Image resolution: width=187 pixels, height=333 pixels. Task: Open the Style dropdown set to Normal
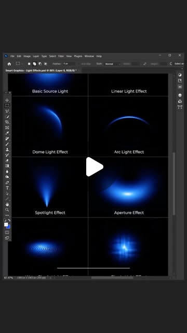click(x=113, y=64)
